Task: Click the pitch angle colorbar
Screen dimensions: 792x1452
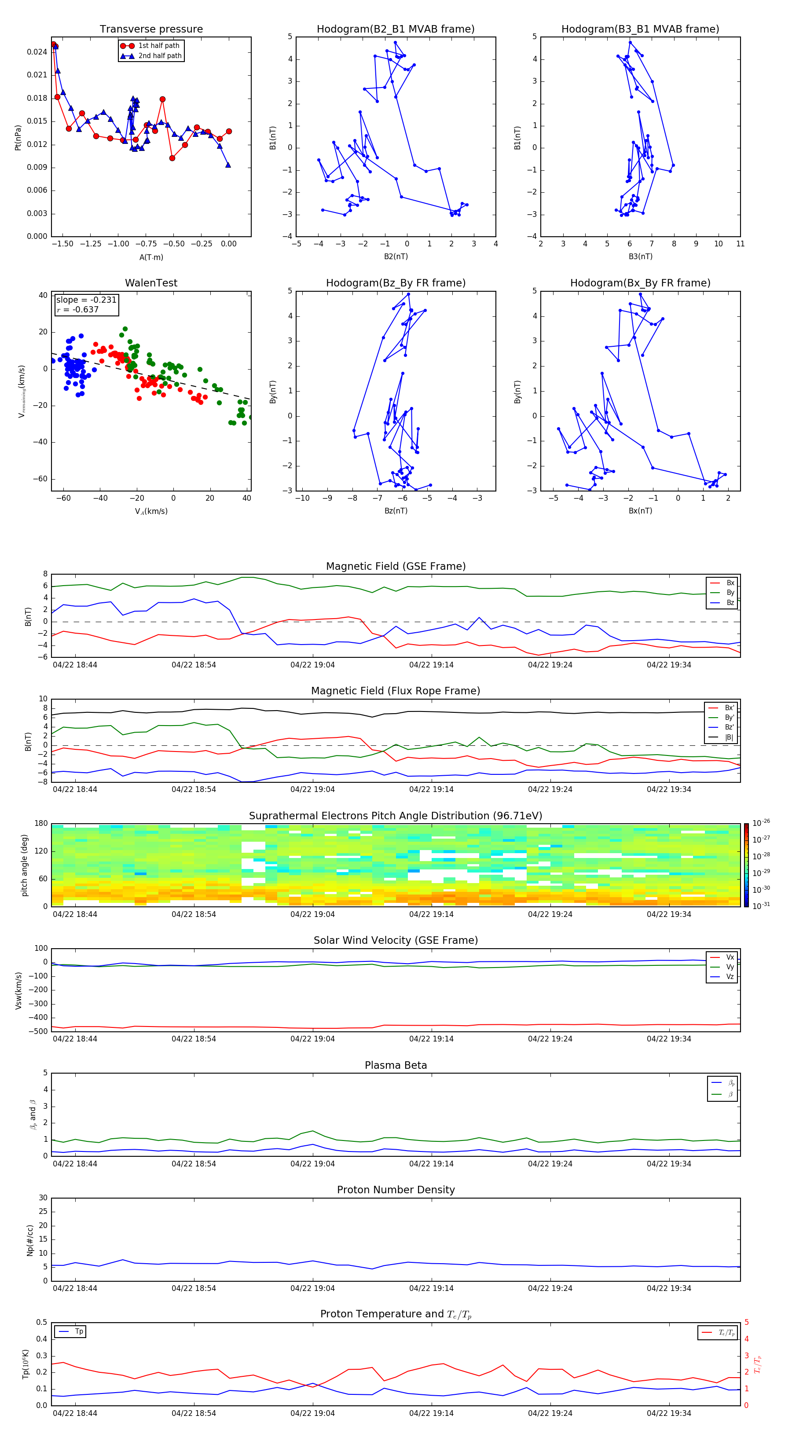Action: 746,865
